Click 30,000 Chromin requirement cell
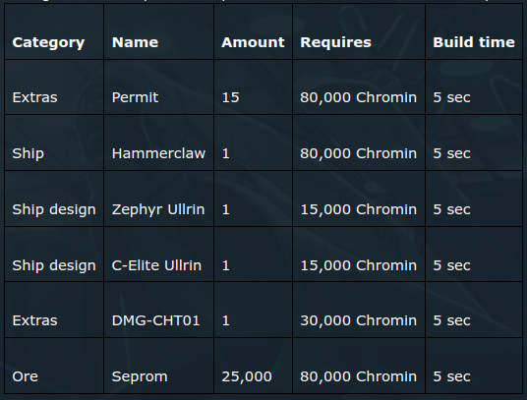The width and height of the screenshot is (527, 400). [359, 310]
